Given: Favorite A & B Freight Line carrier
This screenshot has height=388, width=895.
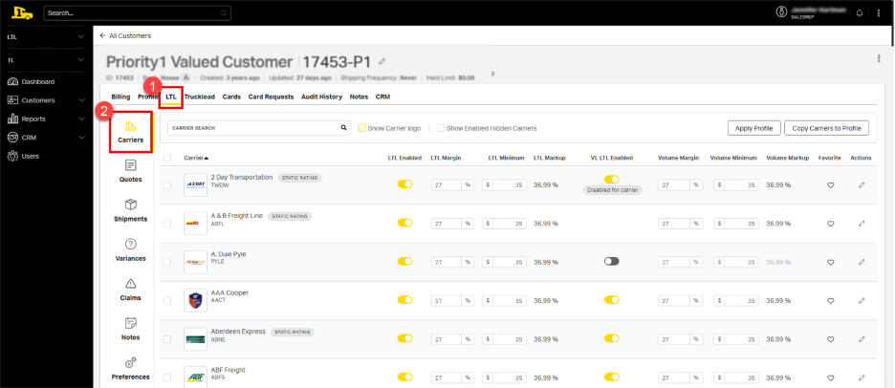Looking at the screenshot, I should click(x=831, y=224).
